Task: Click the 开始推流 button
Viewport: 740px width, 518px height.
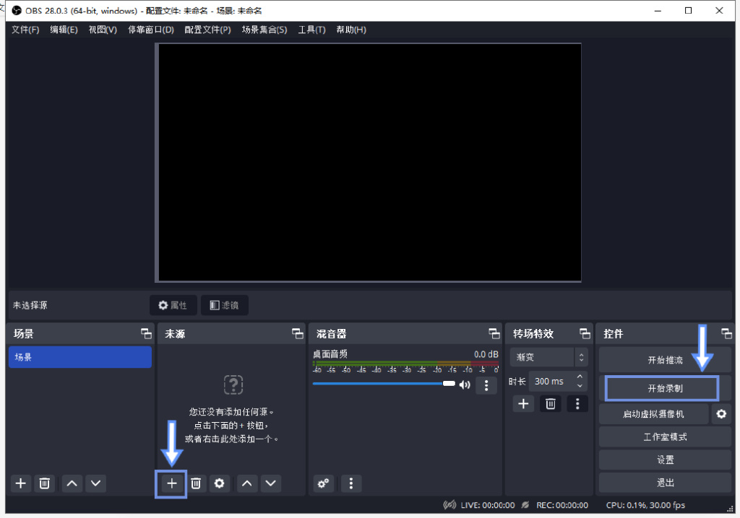Action: coord(665,360)
